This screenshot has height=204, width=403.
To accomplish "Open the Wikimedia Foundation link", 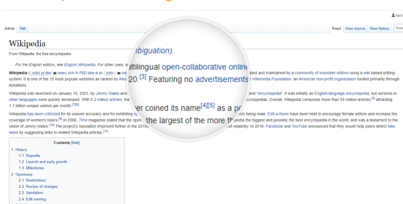I will pyautogui.click(x=271, y=79).
